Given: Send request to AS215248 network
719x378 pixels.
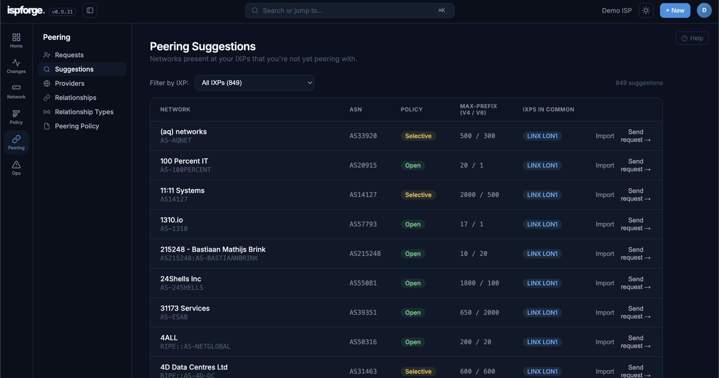Looking at the screenshot, I should pyautogui.click(x=636, y=254).
